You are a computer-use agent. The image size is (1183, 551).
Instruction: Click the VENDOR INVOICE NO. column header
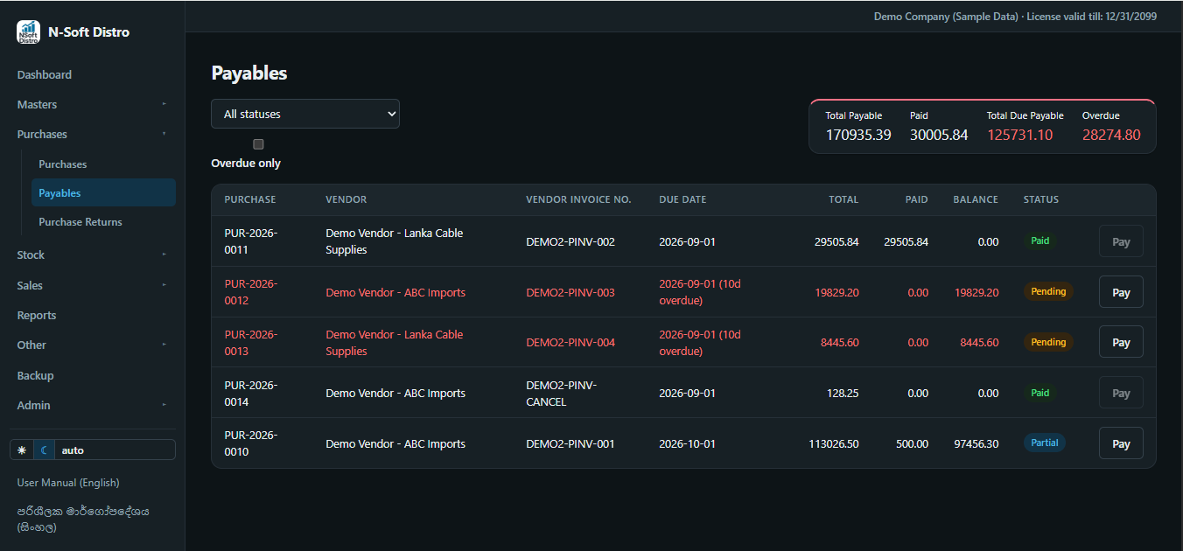click(x=578, y=199)
